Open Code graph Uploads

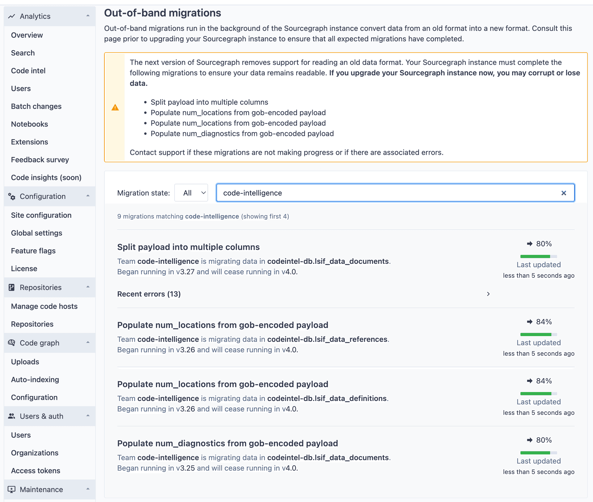click(25, 362)
